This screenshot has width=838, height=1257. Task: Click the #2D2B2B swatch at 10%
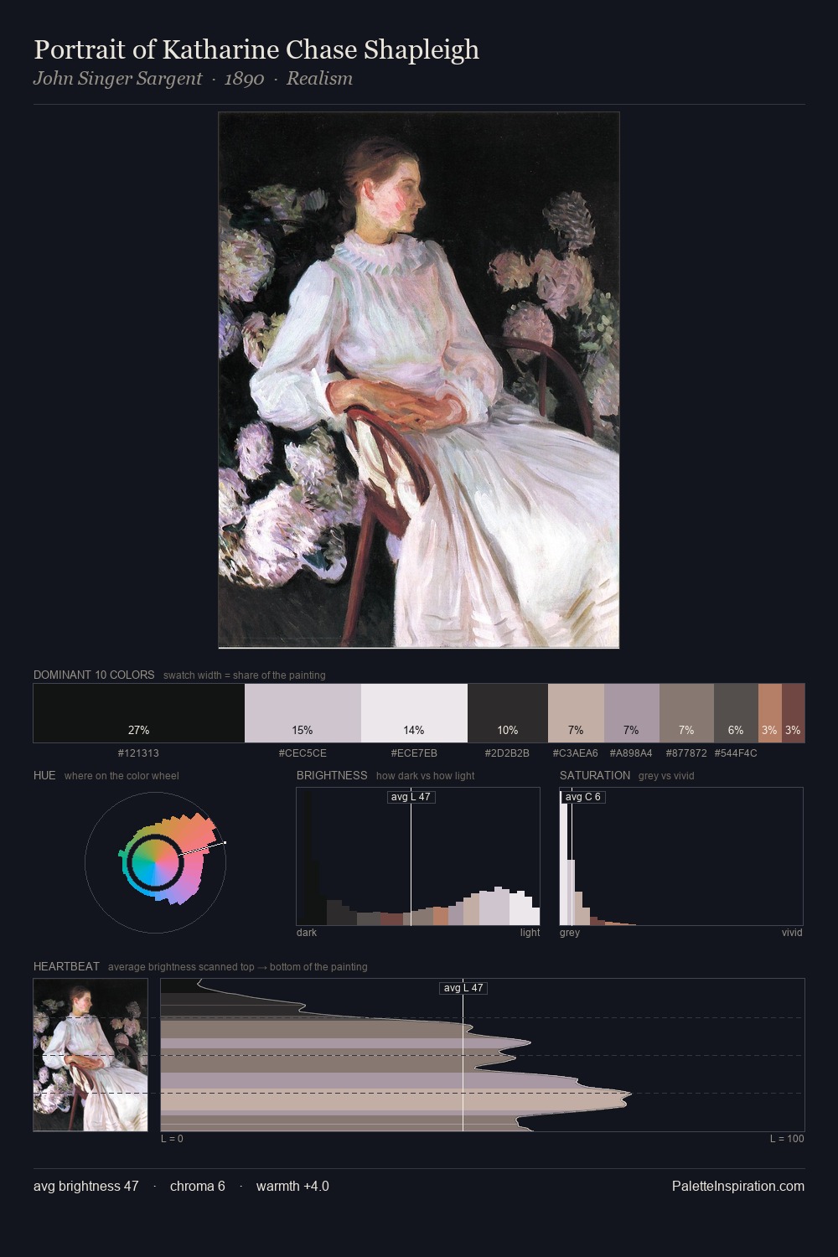point(508,713)
